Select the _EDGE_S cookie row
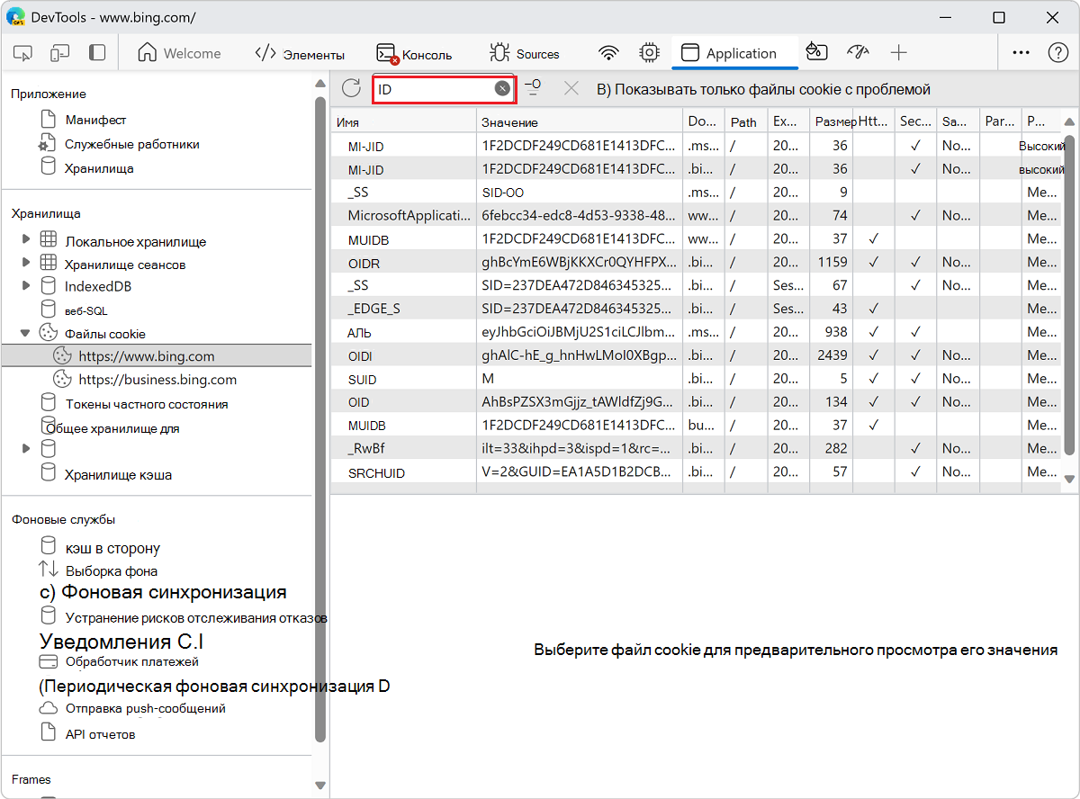The image size is (1080, 799). 697,309
